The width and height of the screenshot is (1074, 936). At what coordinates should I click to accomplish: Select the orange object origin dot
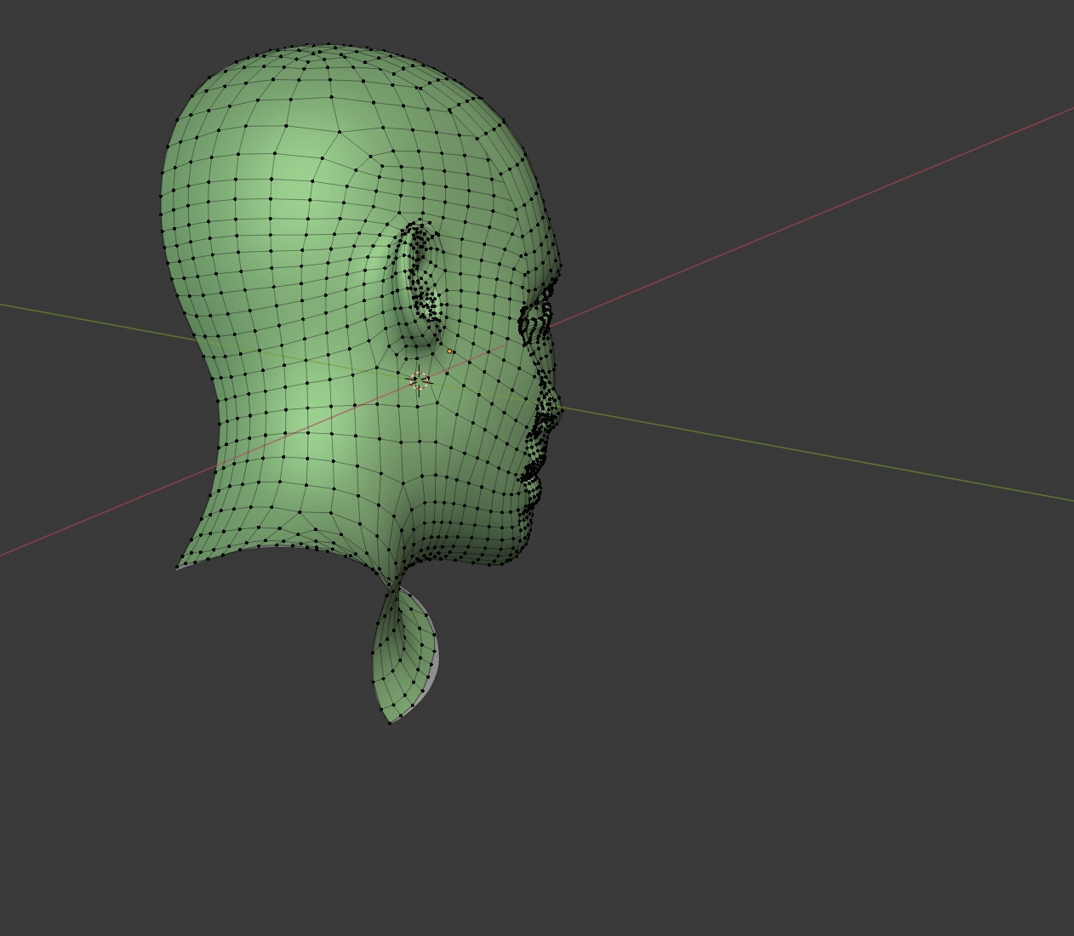pos(450,351)
